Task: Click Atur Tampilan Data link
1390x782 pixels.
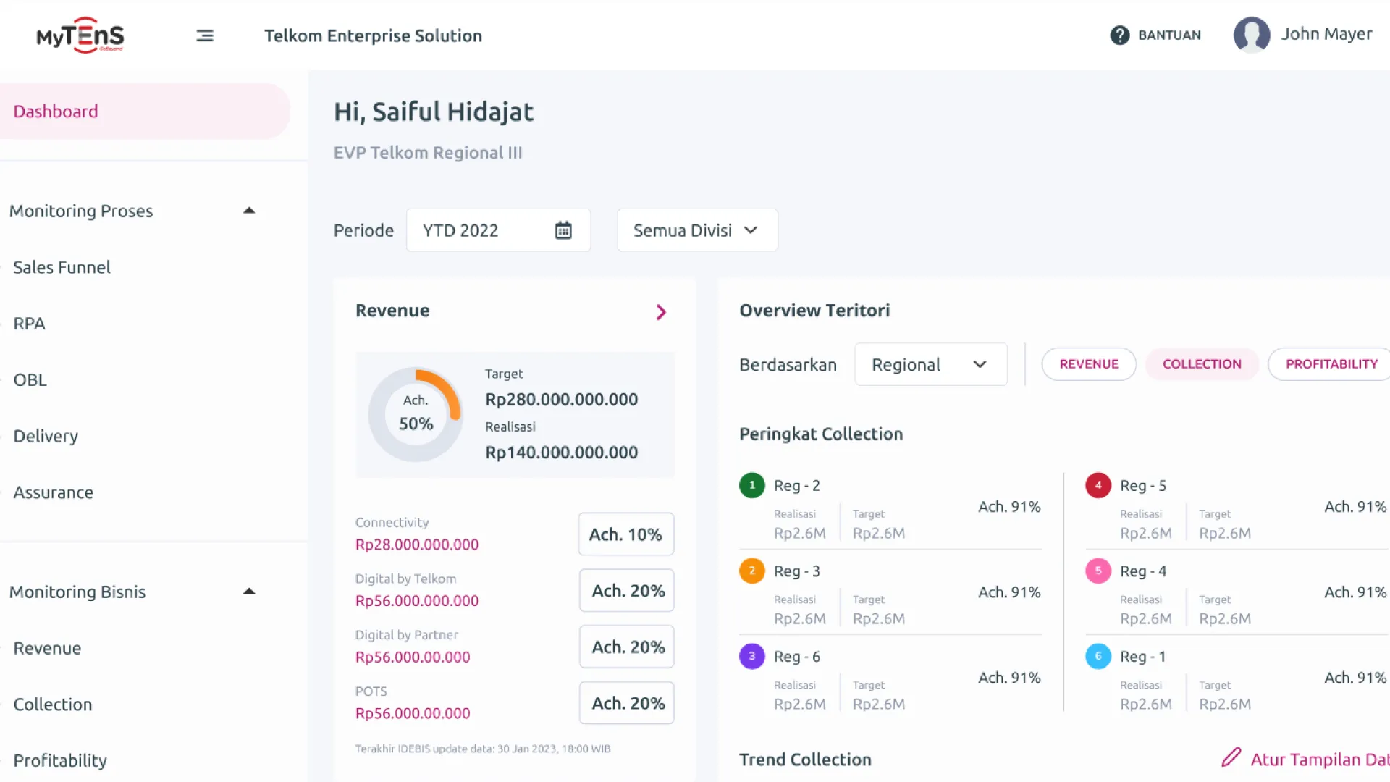Action: [x=1320, y=760]
